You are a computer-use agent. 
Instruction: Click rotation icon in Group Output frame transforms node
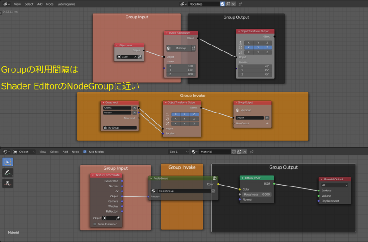coord(240,47)
